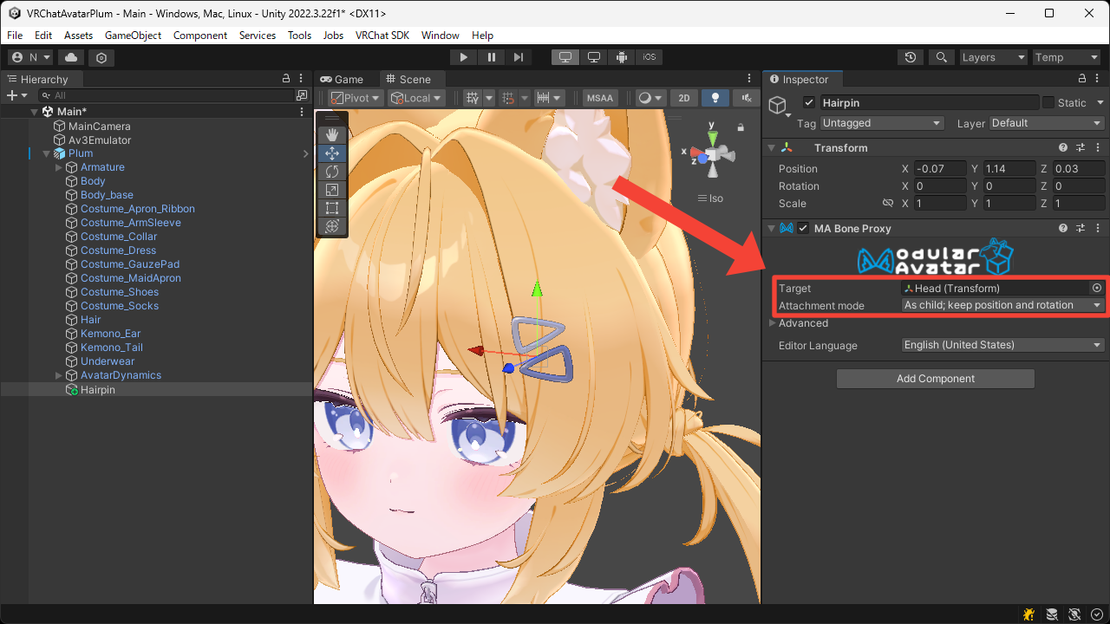
Task: Toggle 2D mode in the Scene view
Action: tap(683, 97)
